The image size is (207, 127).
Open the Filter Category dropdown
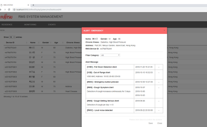pyautogui.click(x=110, y=55)
